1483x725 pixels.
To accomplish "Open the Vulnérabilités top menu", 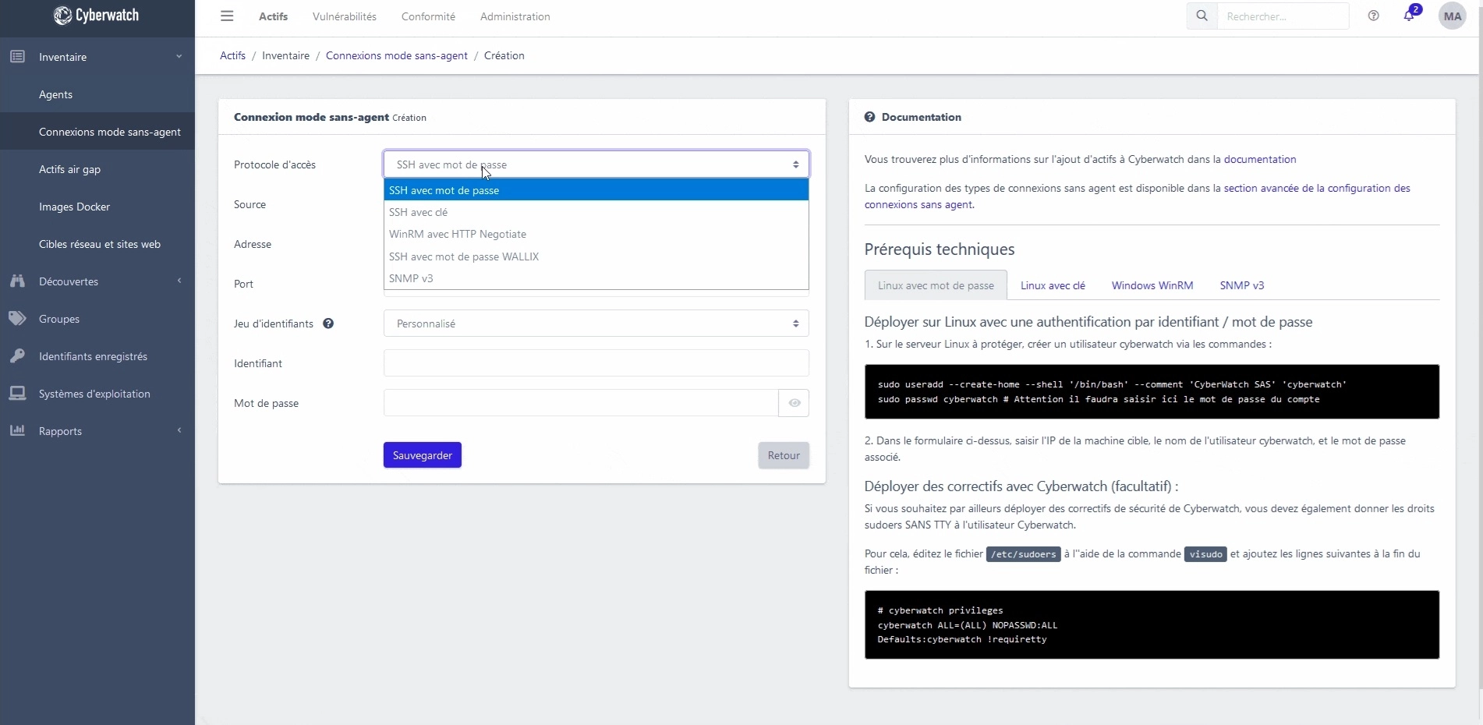I will coord(345,16).
